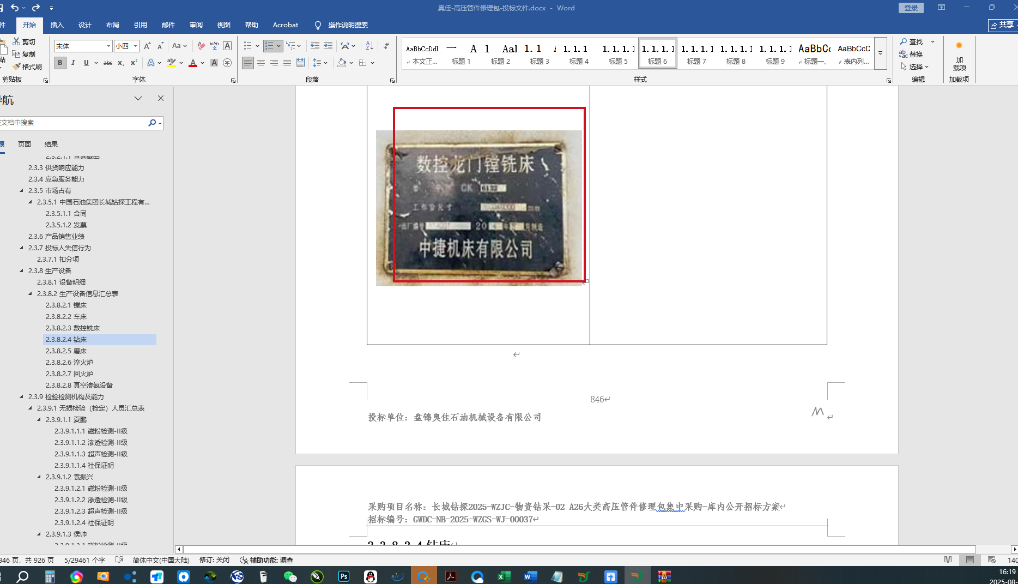This screenshot has width=1018, height=584.
Task: Open Excel from the taskbar
Action: click(x=504, y=576)
